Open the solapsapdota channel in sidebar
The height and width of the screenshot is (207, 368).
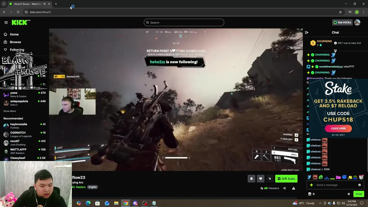point(24,103)
